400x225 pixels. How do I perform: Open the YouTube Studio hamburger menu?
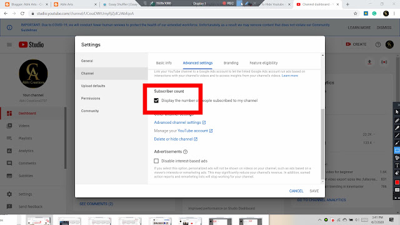click(9, 45)
